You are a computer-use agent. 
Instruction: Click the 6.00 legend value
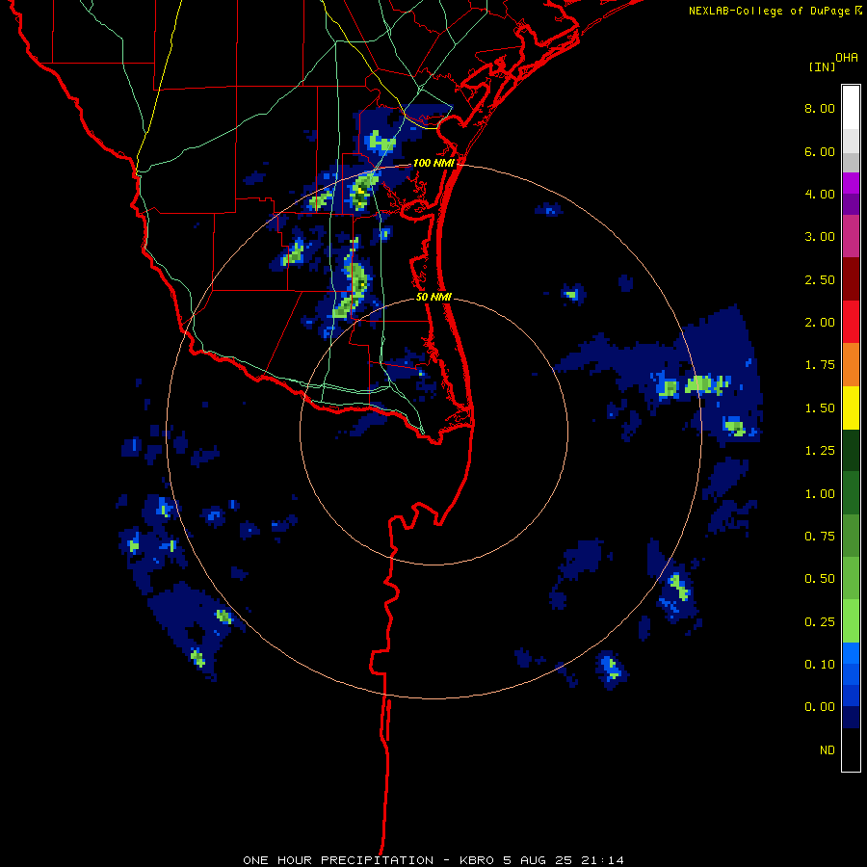point(820,151)
